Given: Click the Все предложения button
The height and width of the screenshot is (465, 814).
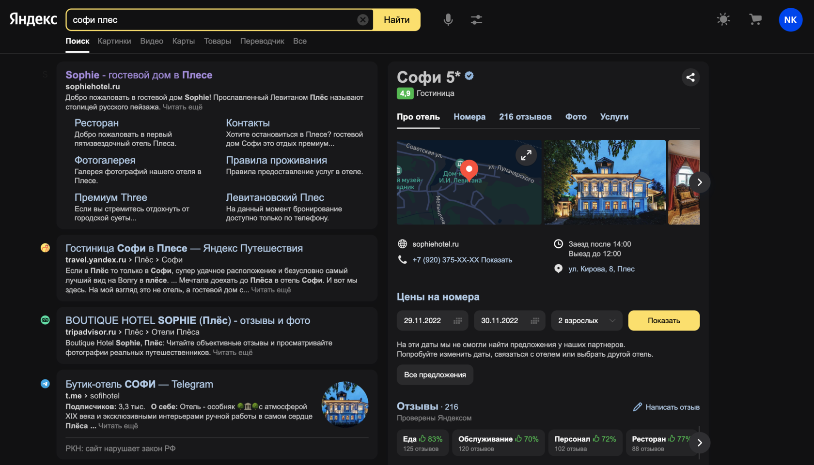Looking at the screenshot, I should (x=435, y=375).
